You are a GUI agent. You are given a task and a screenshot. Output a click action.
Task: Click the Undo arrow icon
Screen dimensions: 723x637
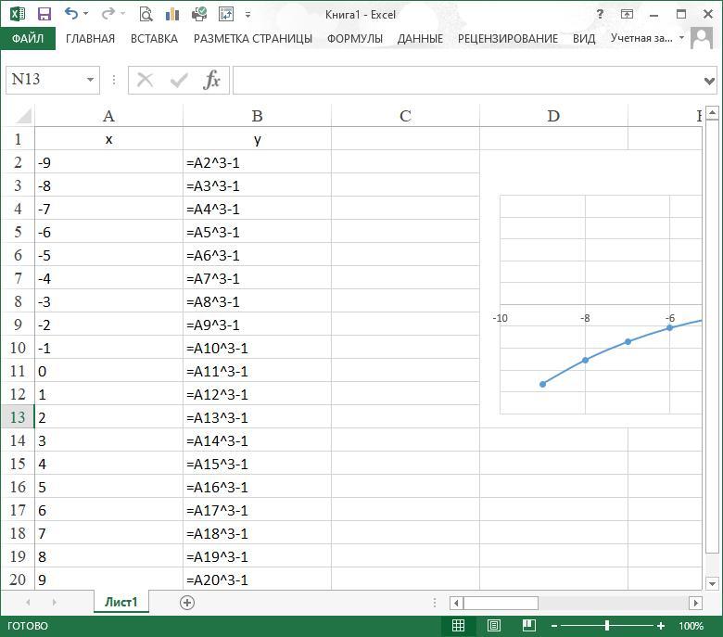pyautogui.click(x=71, y=14)
